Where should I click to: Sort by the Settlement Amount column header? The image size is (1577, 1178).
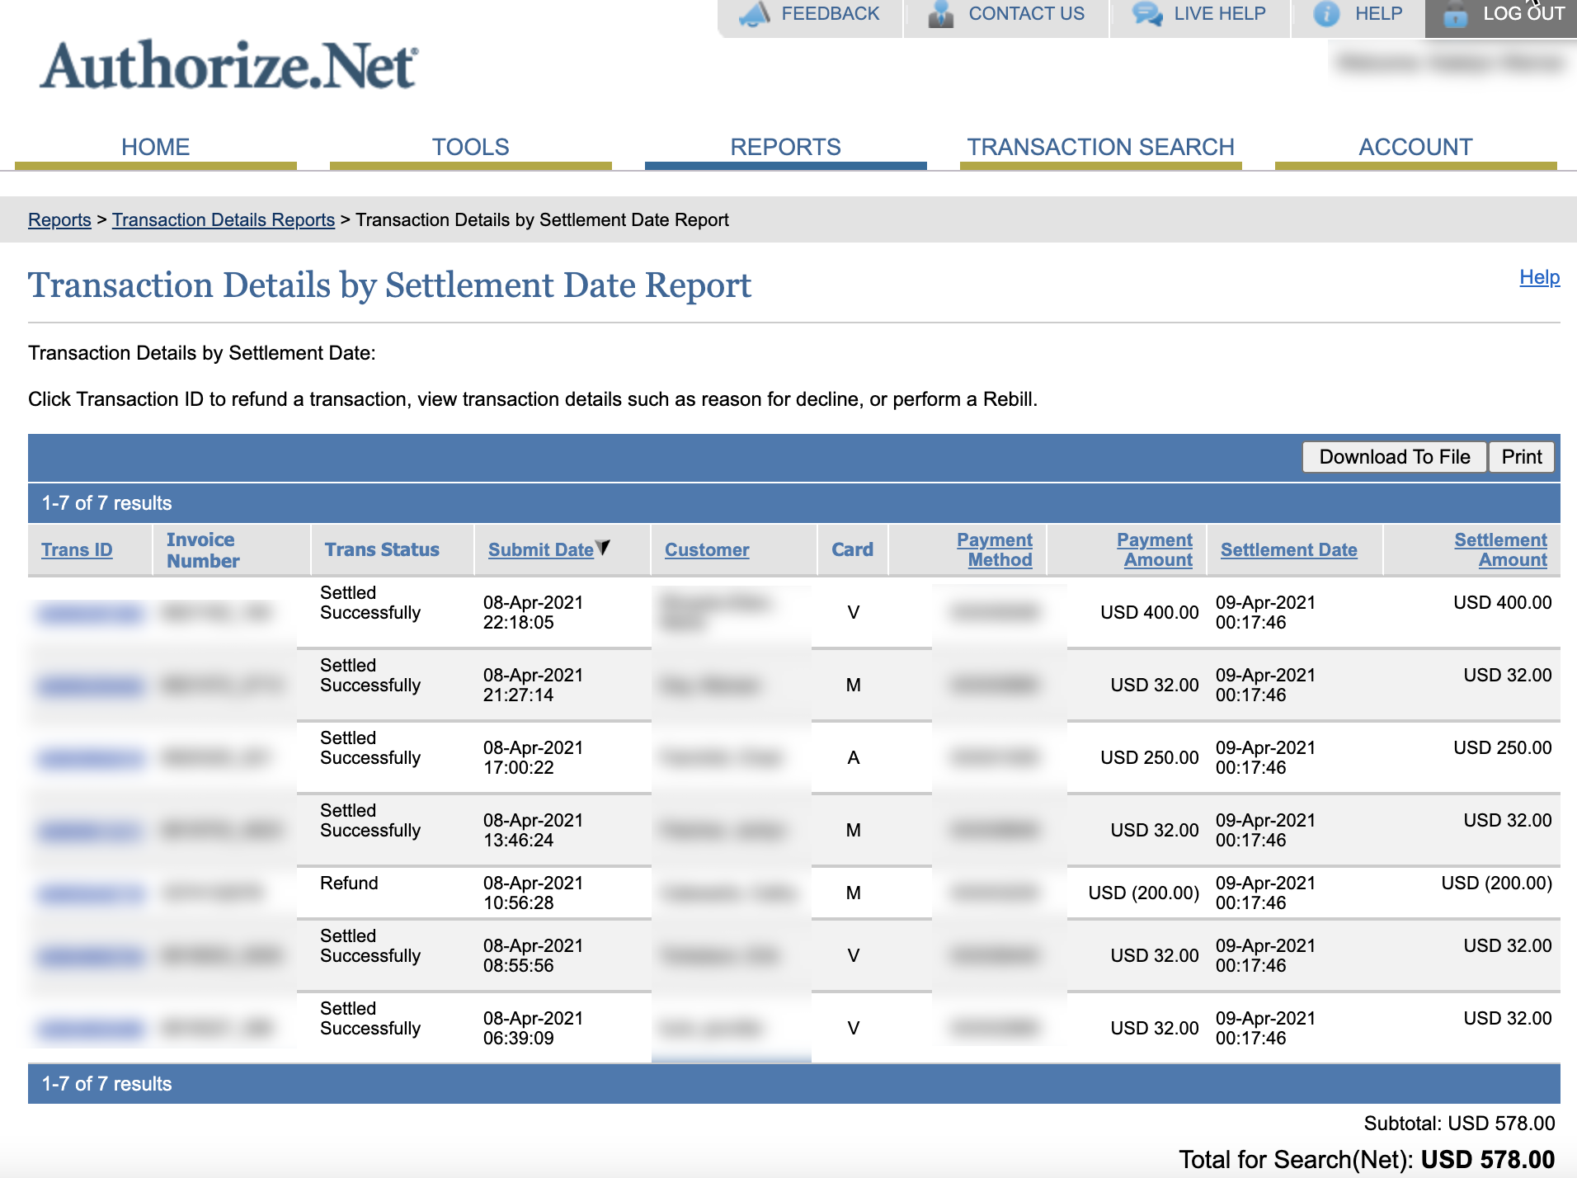click(x=1500, y=550)
